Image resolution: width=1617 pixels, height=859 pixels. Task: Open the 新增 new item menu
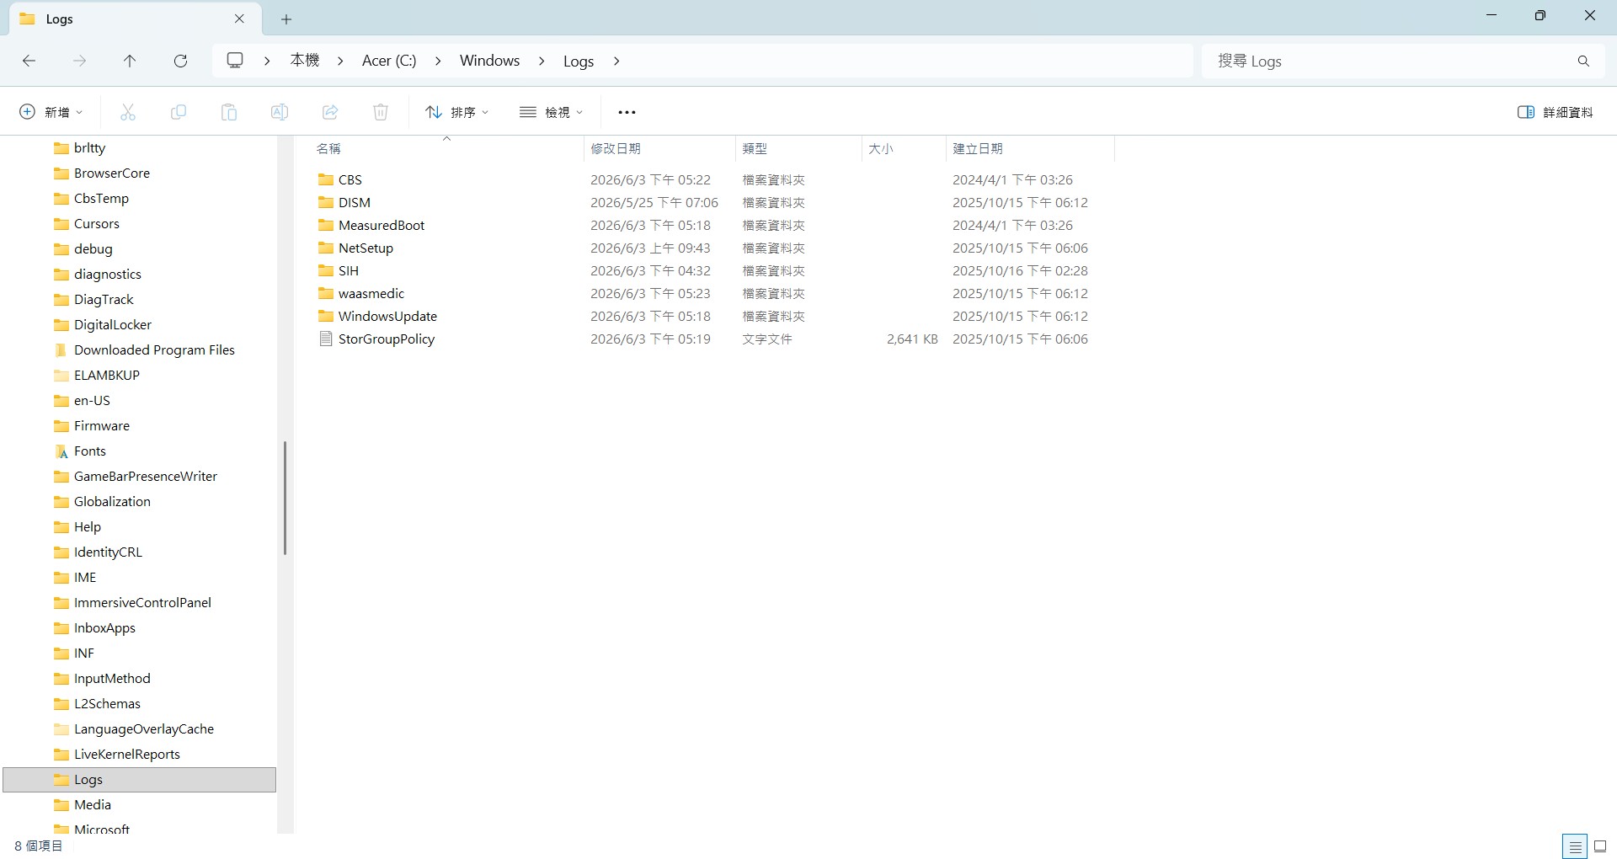pyautogui.click(x=51, y=112)
